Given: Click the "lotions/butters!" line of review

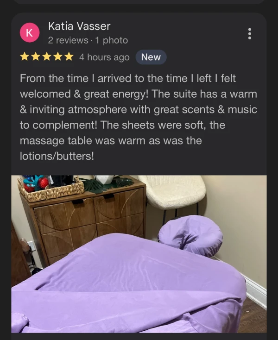Looking at the screenshot, I should pos(57,156).
